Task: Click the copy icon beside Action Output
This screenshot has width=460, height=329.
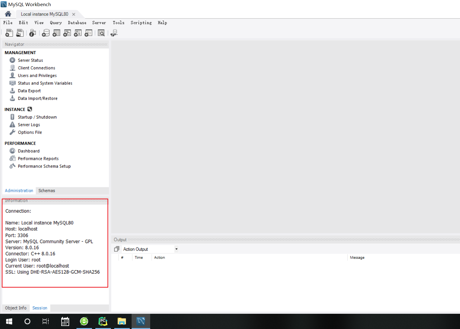Action: tap(116, 249)
